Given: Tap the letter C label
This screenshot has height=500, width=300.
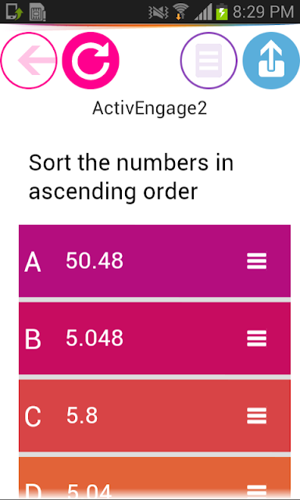Looking at the screenshot, I should point(33,416).
